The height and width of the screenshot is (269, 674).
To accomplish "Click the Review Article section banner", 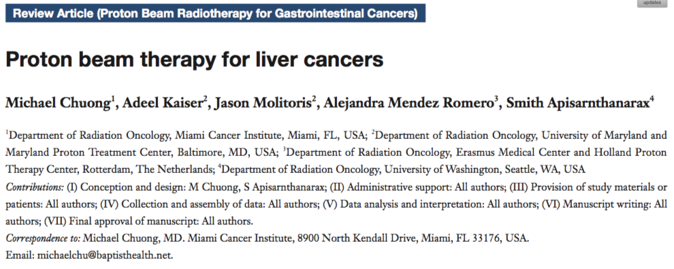I will [215, 14].
